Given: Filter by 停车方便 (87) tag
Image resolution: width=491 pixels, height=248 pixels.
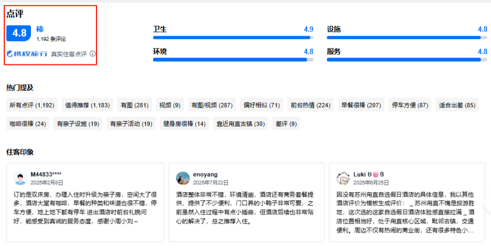Looking at the screenshot, I should pyautogui.click(x=410, y=105).
